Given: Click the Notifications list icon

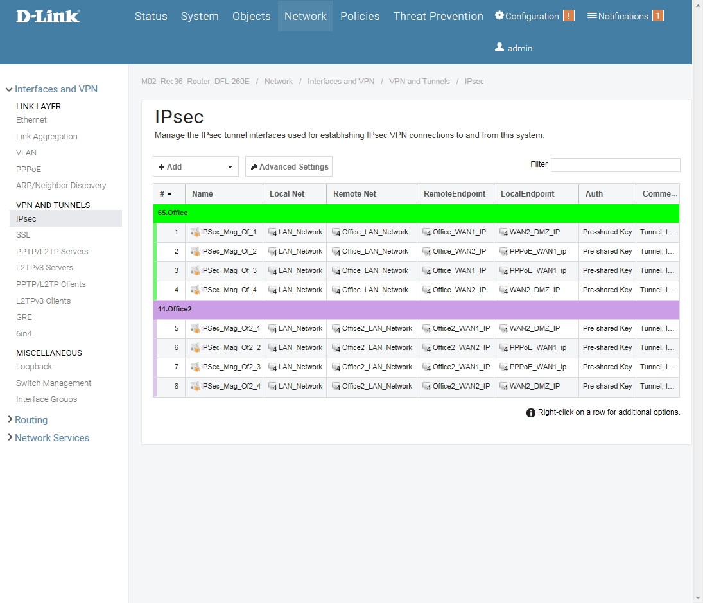Looking at the screenshot, I should [592, 15].
